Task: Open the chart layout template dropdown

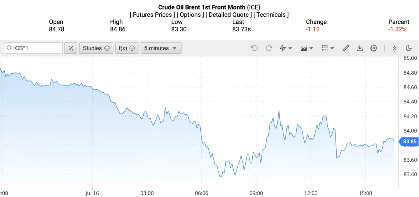Action: coord(327,48)
